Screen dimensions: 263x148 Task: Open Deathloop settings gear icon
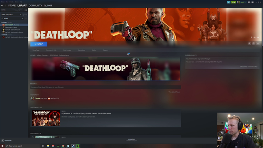tap(249, 44)
